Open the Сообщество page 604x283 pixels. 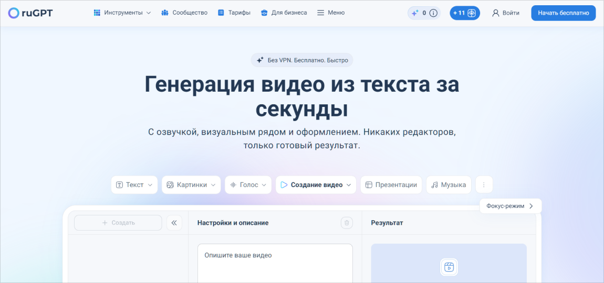[184, 13]
